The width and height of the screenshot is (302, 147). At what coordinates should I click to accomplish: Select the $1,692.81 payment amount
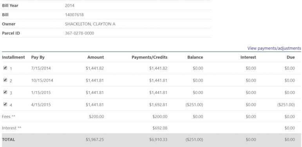click(x=158, y=105)
